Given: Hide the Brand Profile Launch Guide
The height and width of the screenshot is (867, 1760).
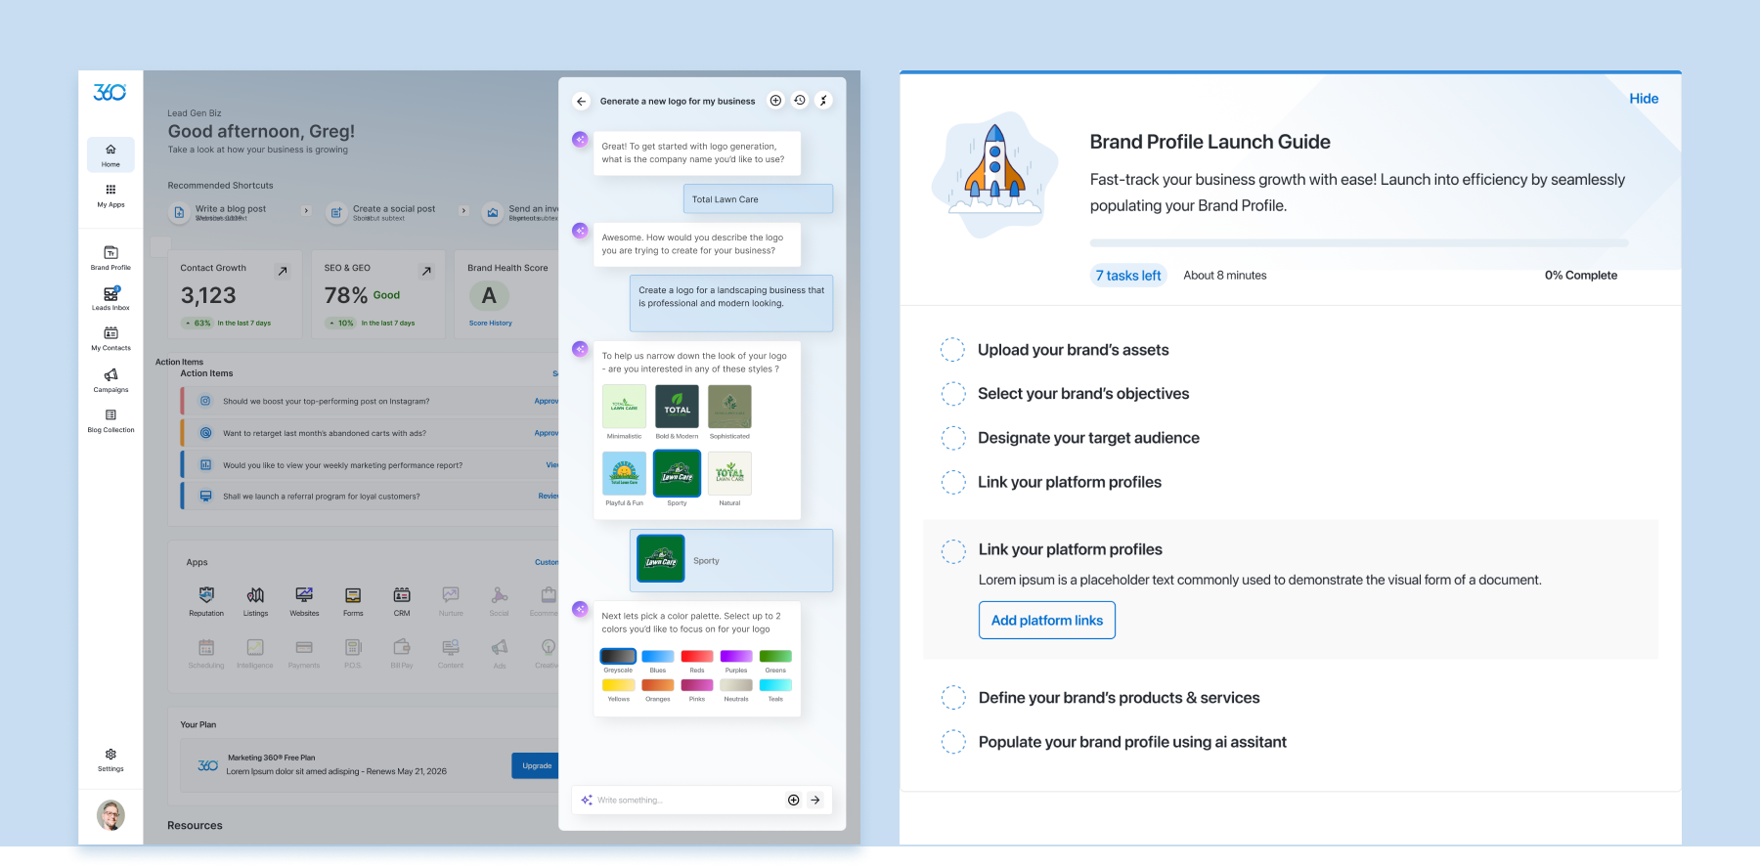Looking at the screenshot, I should tap(1643, 99).
